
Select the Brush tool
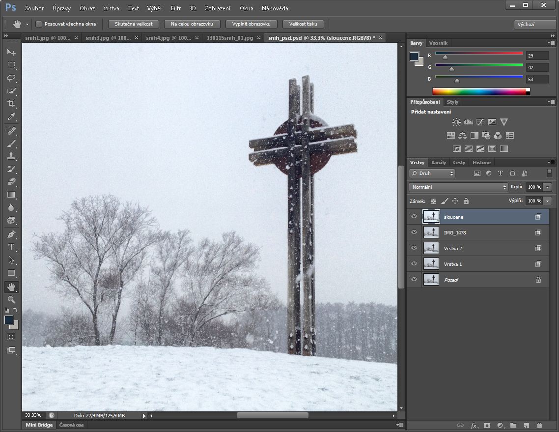click(11, 144)
